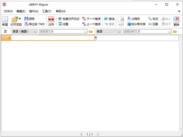Image resolution: width=183 pixels, height=137 pixels.
Task: Open the 俄语 target language dropdown
Action: pos(109,31)
